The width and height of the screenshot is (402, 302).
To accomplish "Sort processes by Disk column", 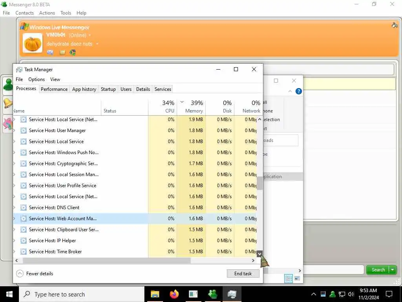I will (x=220, y=107).
